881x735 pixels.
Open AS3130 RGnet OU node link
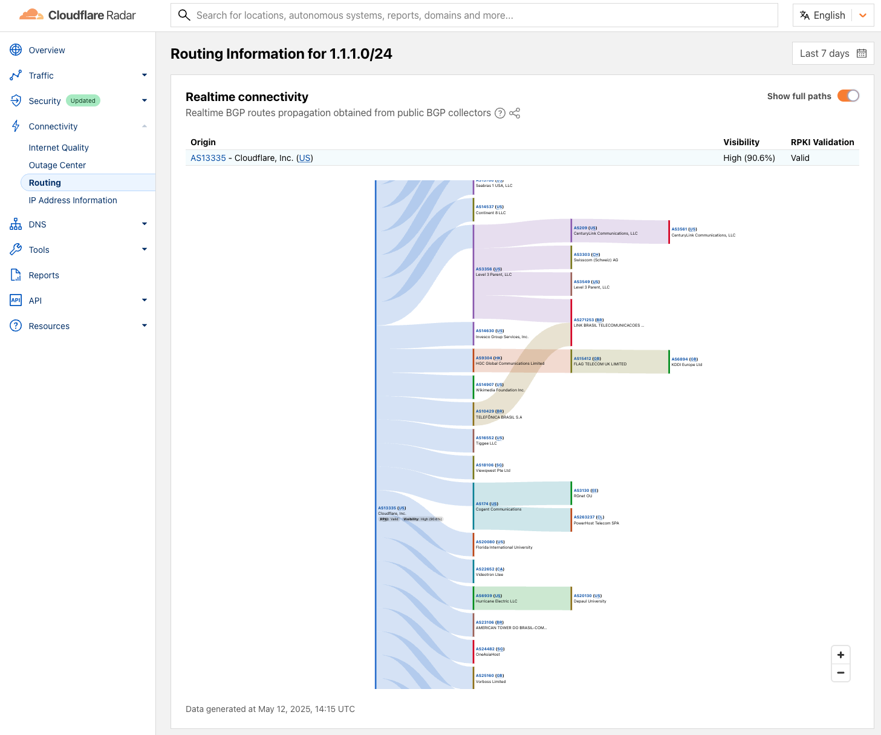[582, 491]
